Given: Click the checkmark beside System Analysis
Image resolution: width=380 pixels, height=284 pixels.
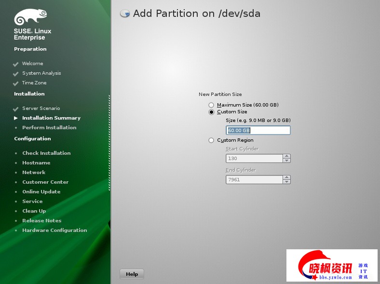Looking at the screenshot, I should click(16, 74).
